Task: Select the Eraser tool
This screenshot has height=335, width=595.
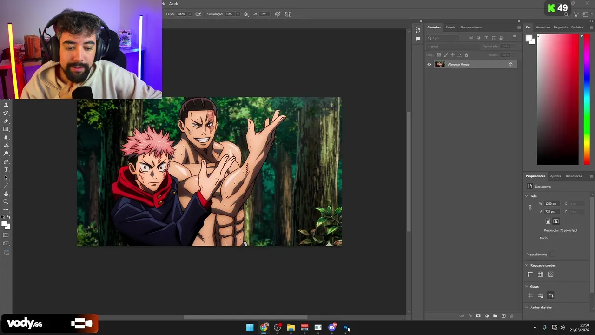Action: pos(6,121)
